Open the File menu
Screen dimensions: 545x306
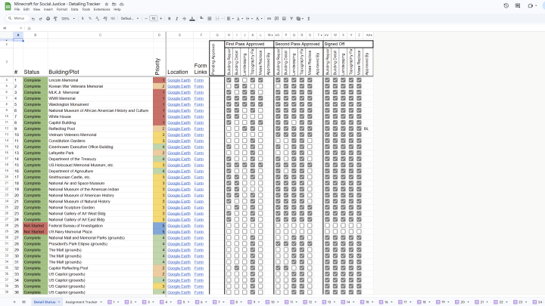[17, 9]
